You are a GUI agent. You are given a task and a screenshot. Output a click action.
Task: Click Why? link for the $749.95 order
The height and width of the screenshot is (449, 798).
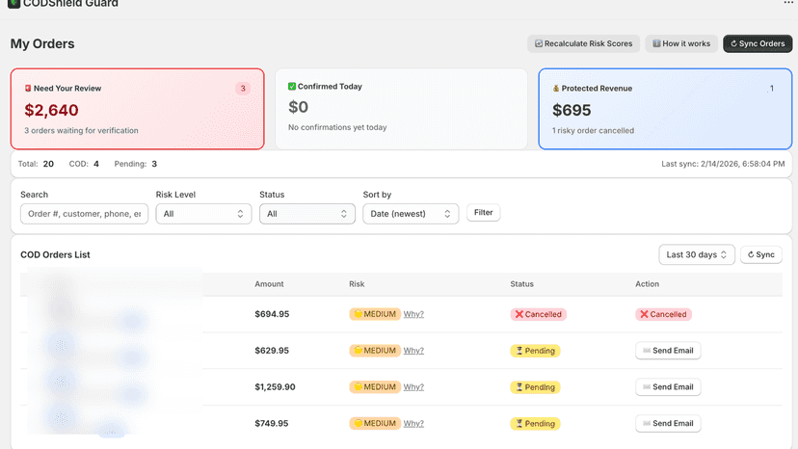point(413,424)
